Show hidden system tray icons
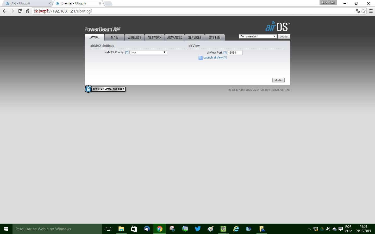 click(x=309, y=229)
